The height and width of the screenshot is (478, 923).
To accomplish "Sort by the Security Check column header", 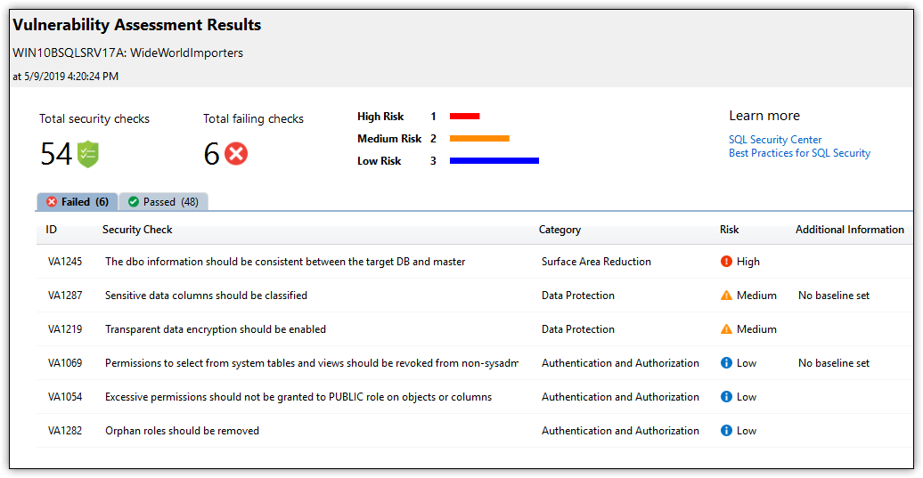I will 137,230.
